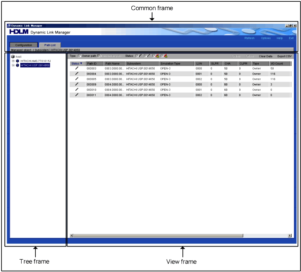Select the host root tree item

(19, 57)
